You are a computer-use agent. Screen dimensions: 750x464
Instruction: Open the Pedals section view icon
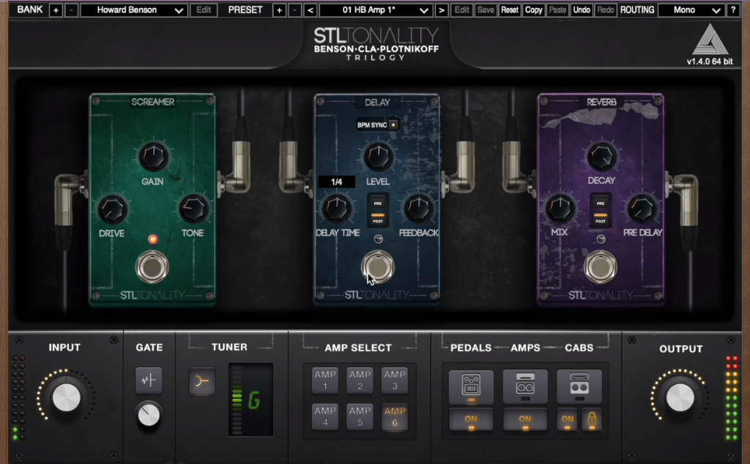tap(470, 385)
